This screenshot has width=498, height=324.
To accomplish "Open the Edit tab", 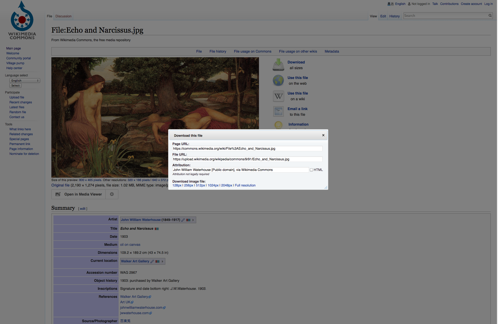I will click(383, 16).
